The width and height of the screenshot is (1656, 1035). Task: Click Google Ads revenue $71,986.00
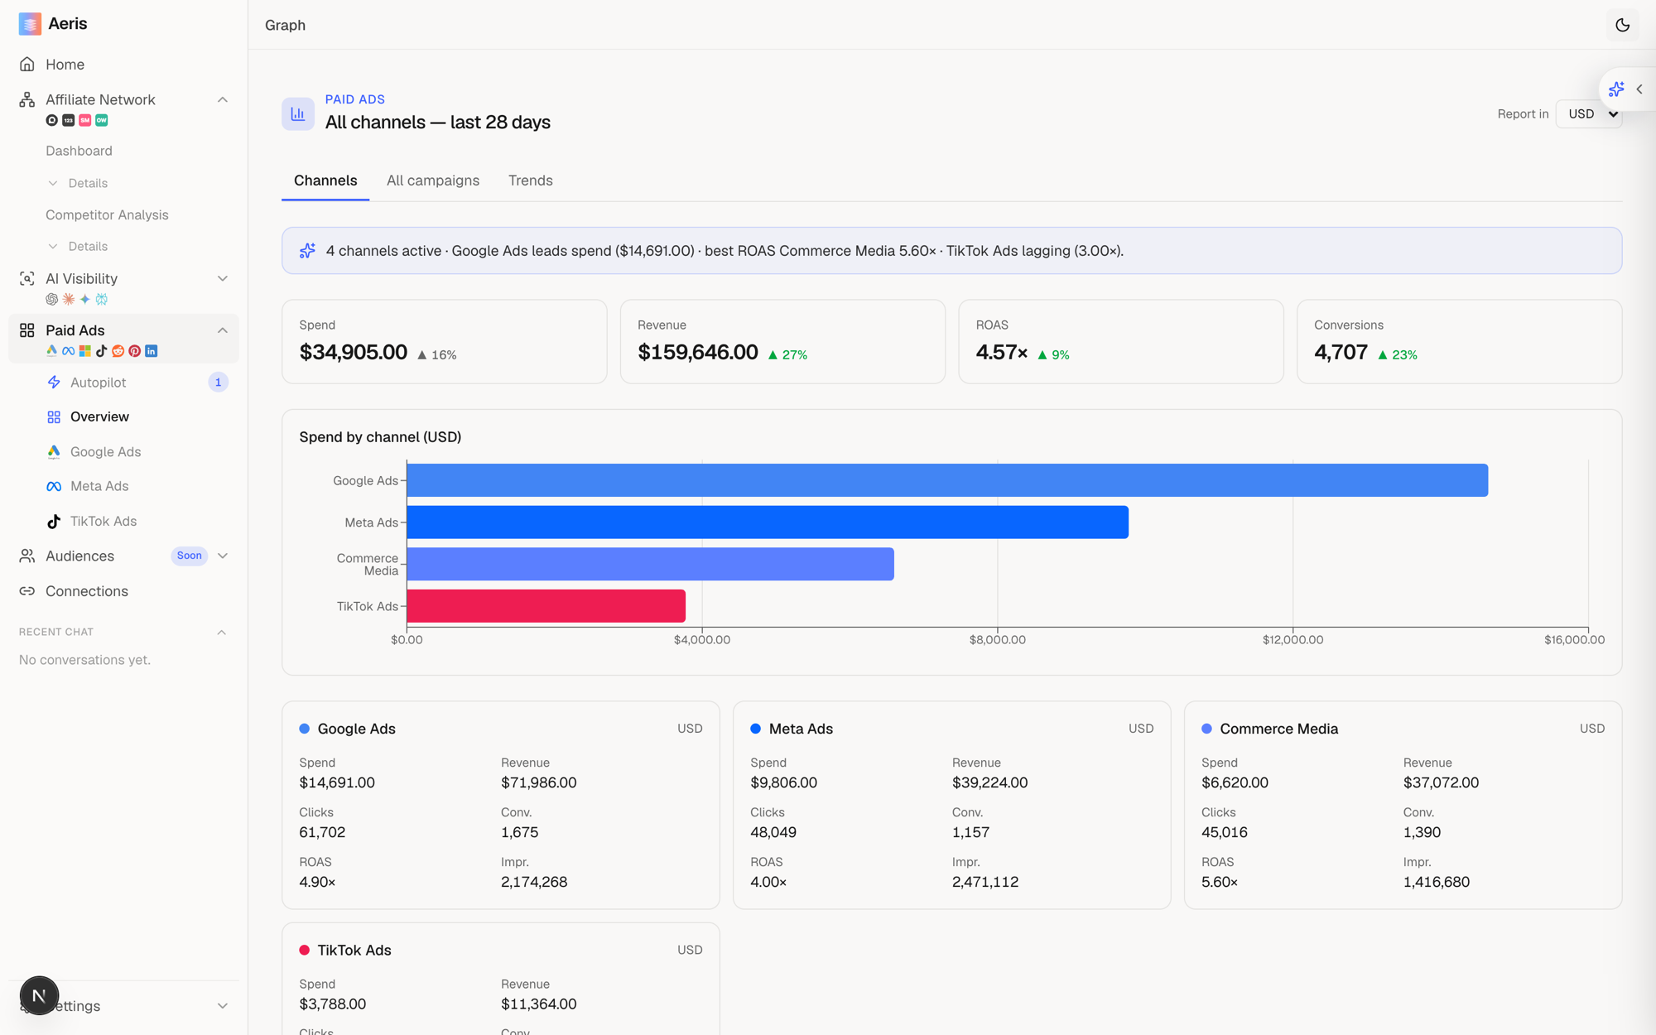pos(539,783)
